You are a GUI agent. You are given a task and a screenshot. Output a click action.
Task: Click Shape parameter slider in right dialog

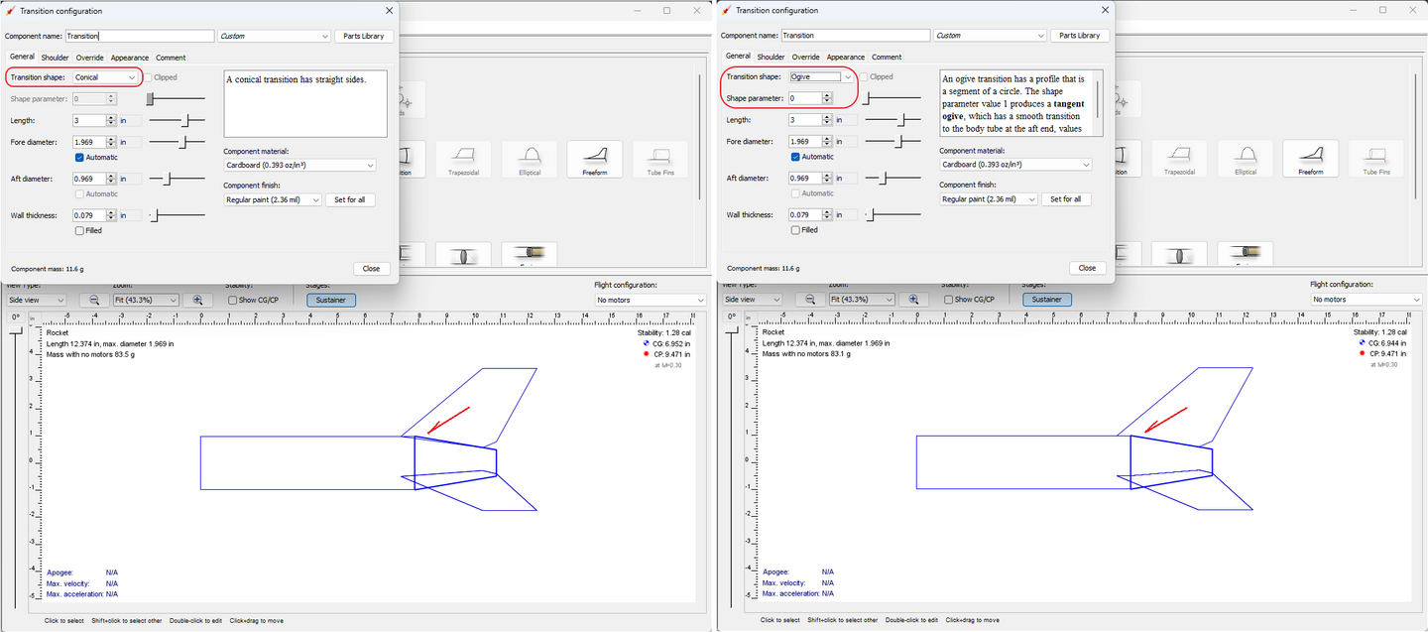tap(892, 98)
